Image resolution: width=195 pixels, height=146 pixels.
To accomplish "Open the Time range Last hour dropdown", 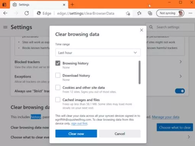I will [98, 52].
